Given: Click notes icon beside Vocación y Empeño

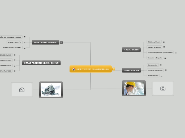Looking at the screenshot, I should coord(165,58).
